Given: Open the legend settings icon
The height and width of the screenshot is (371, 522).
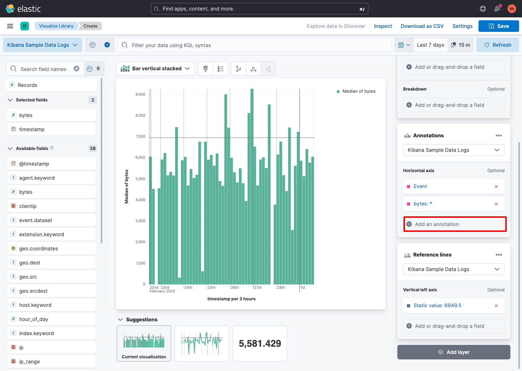Looking at the screenshot, I should tap(220, 68).
